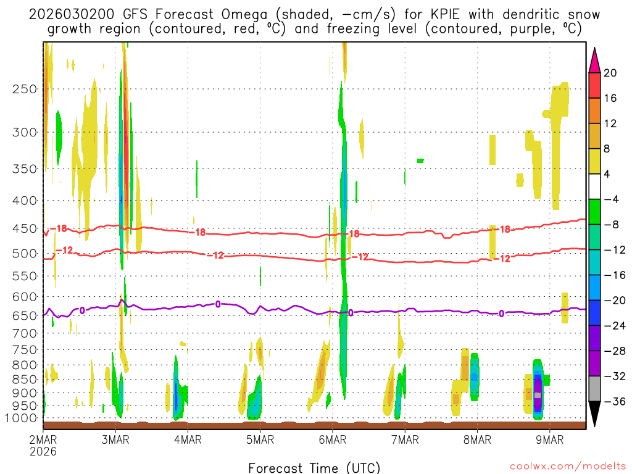632x474 pixels.
Task: Select the 9MAR date label
Action: tap(550, 439)
